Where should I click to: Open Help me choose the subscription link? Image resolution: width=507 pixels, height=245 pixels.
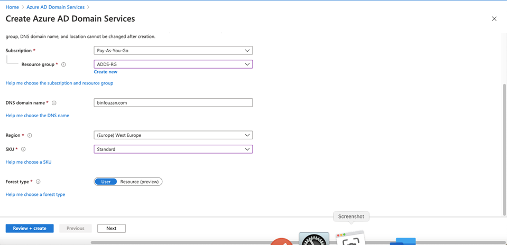click(x=60, y=83)
